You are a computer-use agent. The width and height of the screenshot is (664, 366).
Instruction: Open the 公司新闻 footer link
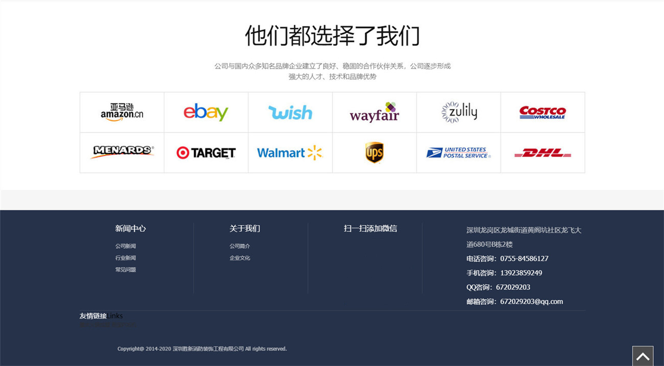[126, 246]
